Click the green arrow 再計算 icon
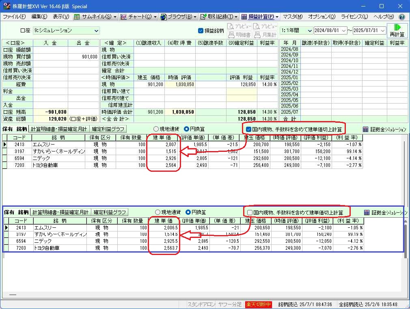The height and width of the screenshot is (309, 410). click(x=397, y=27)
